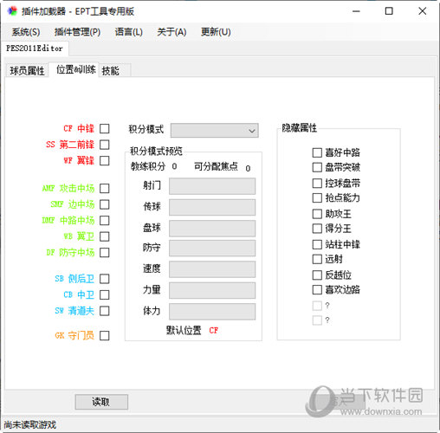Check the SS 第二前锋 position box
The image size is (440, 433).
[105, 145]
